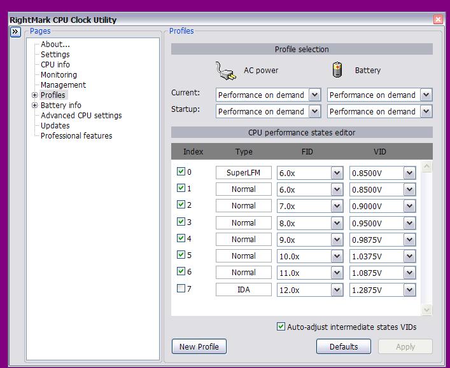Image resolution: width=450 pixels, height=368 pixels.
Task: Open the 9.0x FID dropdown
Action: [x=337, y=240]
